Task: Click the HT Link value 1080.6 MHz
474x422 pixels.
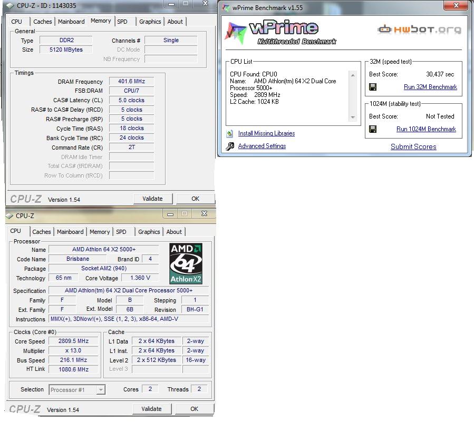Action: click(x=73, y=370)
